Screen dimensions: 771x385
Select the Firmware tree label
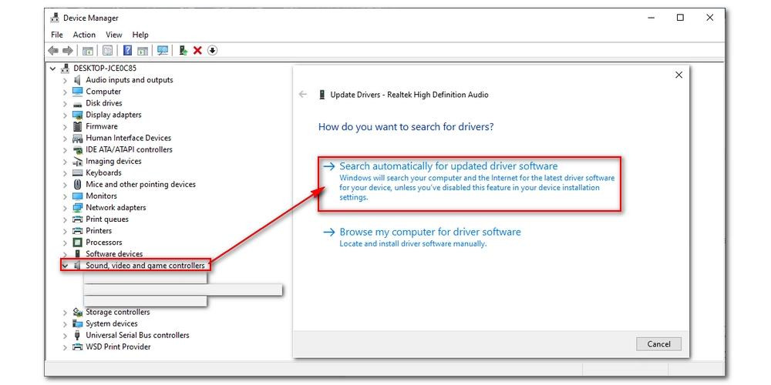click(x=102, y=126)
